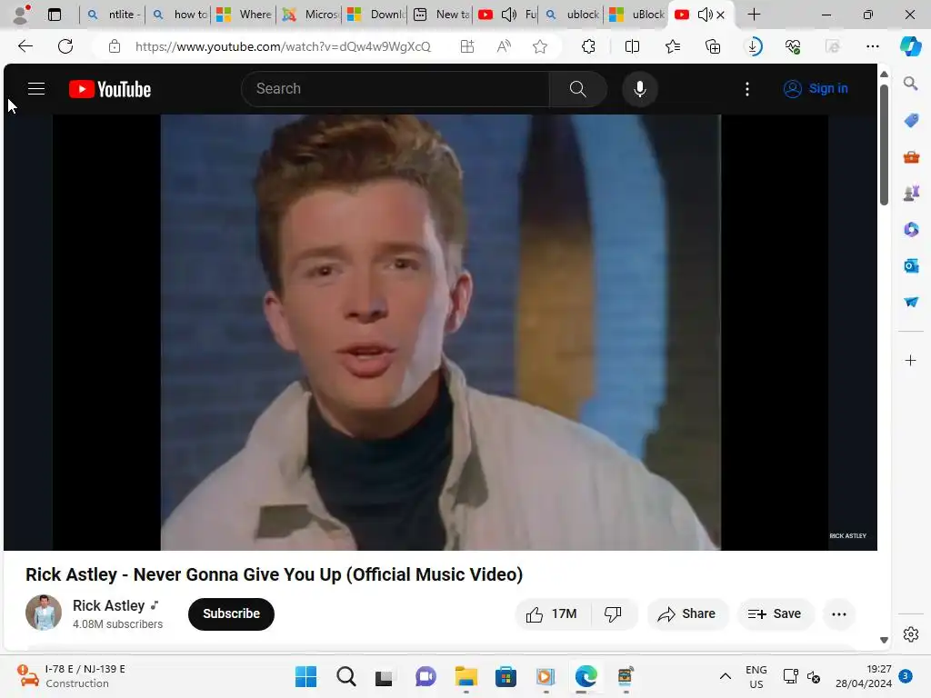931x698 pixels.
Task: Open Rick Astley channel name link
Action: [x=109, y=605]
